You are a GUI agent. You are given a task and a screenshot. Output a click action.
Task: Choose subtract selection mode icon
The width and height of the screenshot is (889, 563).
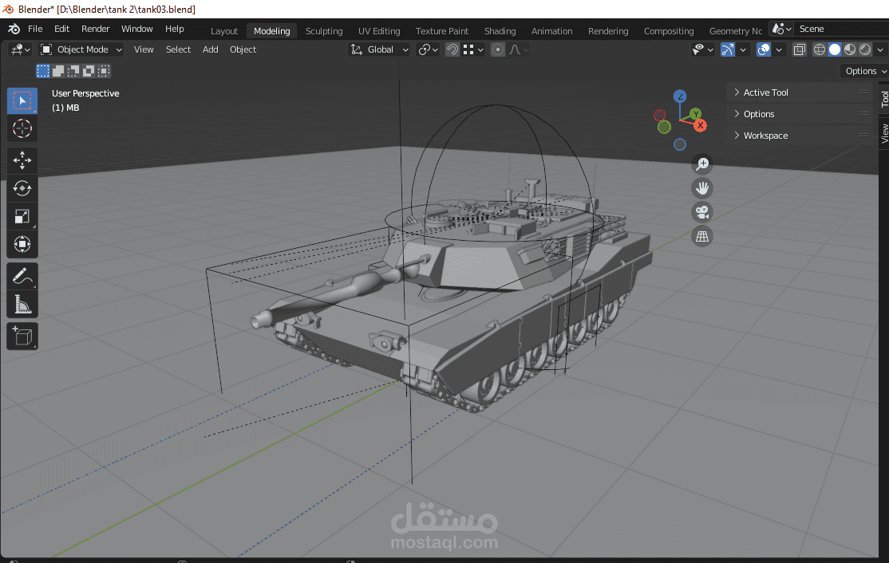(x=73, y=71)
